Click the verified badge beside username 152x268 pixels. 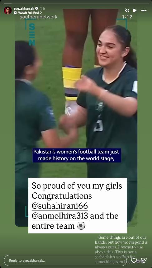pos(36,8)
